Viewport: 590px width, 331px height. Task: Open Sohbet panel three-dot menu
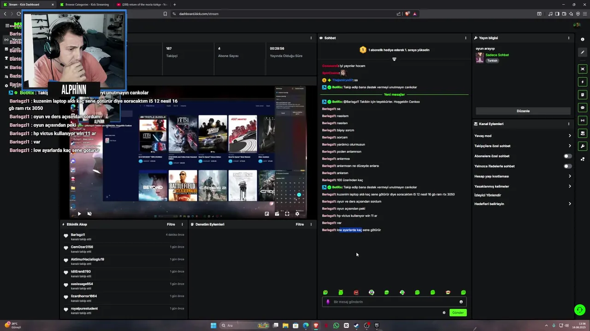(x=466, y=38)
